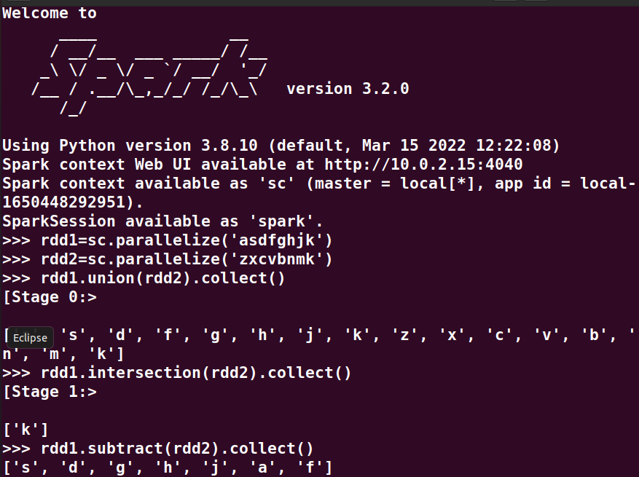The height and width of the screenshot is (477, 639).
Task: Click the '[Stage 0:>' progress text
Action: pos(50,297)
